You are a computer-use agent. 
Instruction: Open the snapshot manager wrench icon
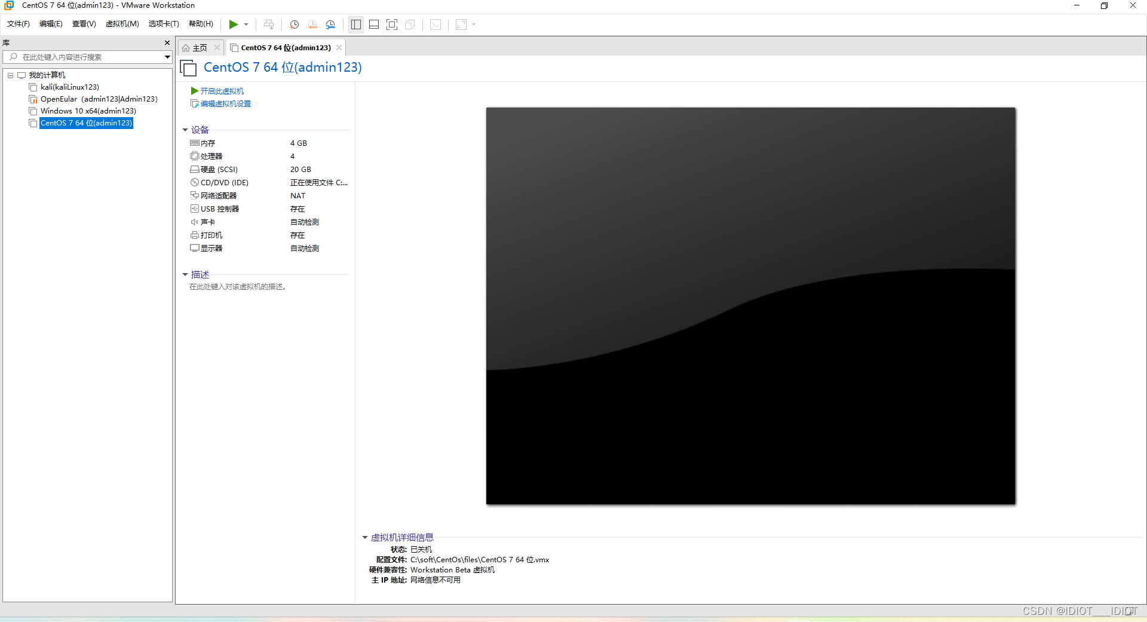coord(331,24)
